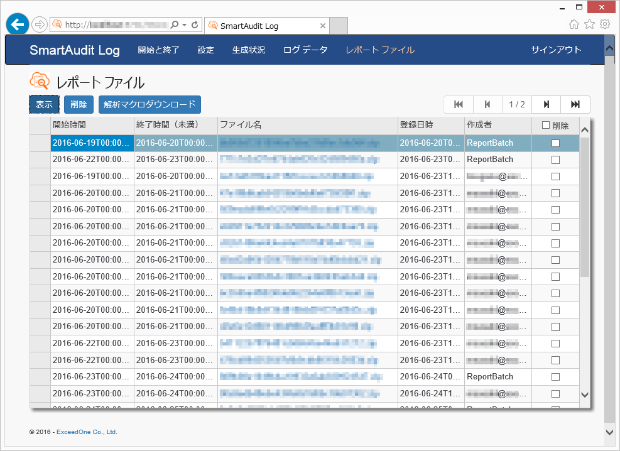Click ReportBatch in the 2016-06-24T0 row

pos(490,377)
